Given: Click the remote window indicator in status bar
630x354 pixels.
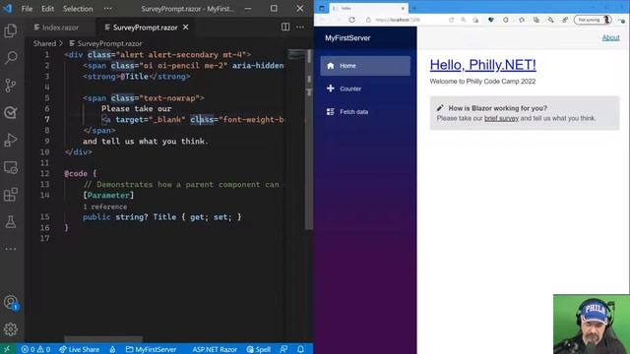Looking at the screenshot, I should pos(7,349).
